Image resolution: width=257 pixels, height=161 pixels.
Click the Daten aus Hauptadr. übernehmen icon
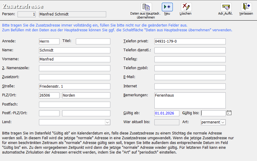pyautogui.click(x=146, y=7)
